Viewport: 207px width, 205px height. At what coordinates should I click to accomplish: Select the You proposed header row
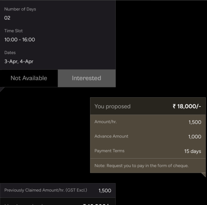pos(148,106)
